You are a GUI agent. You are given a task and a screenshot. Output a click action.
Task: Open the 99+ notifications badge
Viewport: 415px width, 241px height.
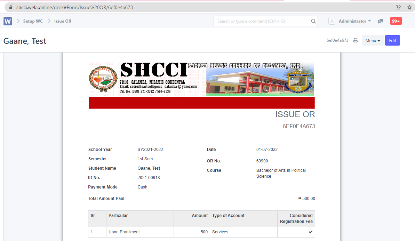pyautogui.click(x=396, y=21)
